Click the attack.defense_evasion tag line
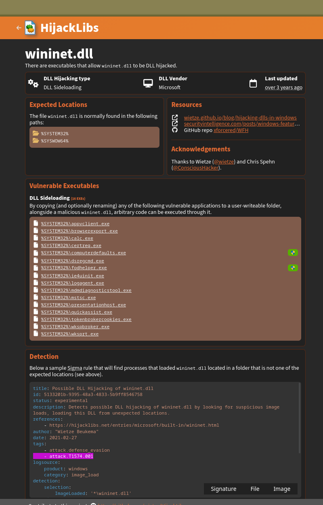 point(77,450)
